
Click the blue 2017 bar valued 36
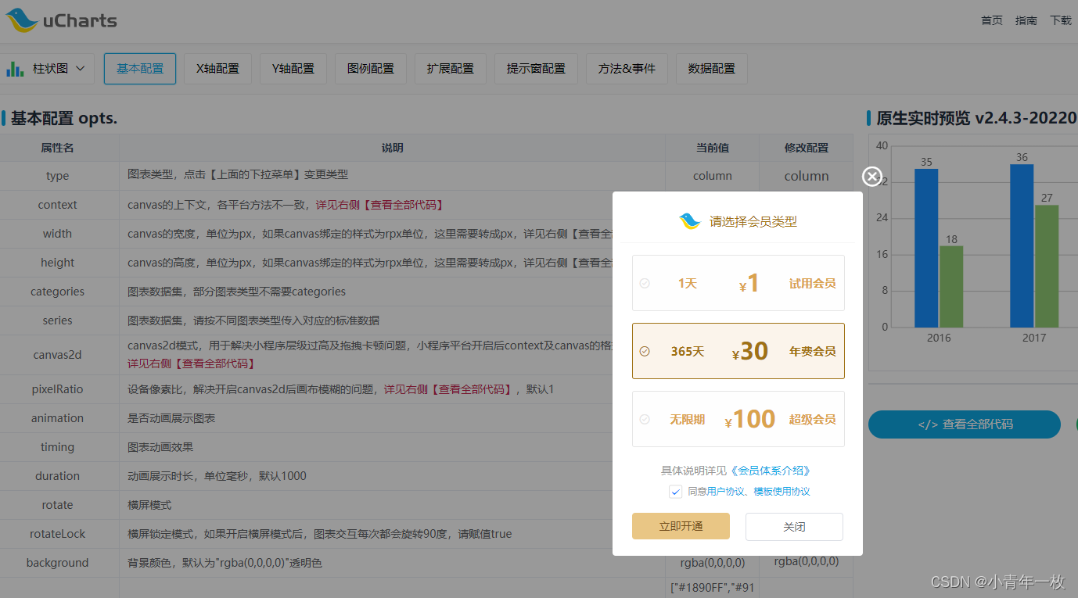(1022, 245)
